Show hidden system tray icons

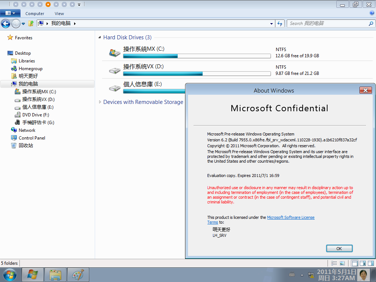pyautogui.click(x=302, y=275)
